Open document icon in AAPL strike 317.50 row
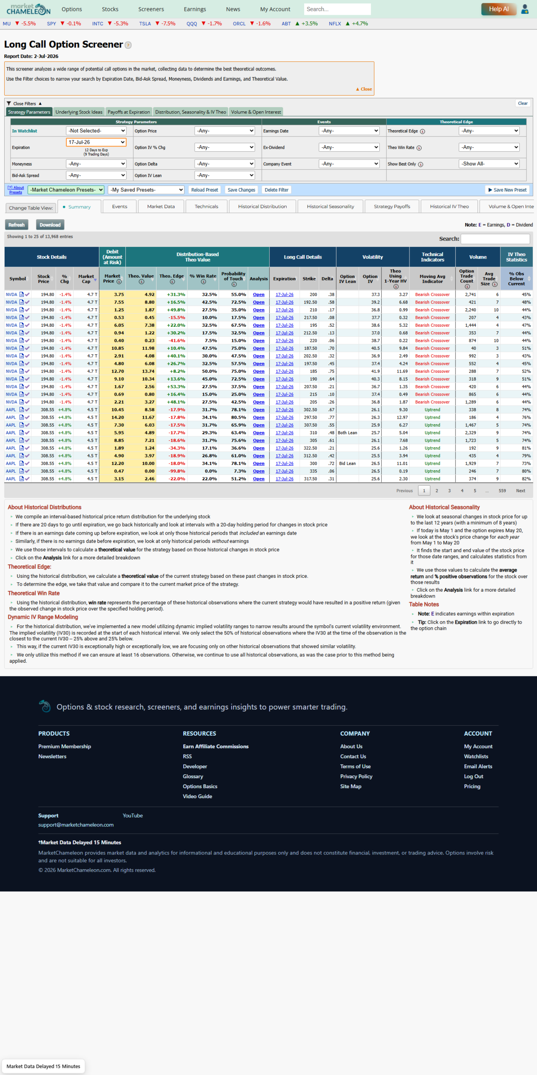Viewport: 537px width, 1075px height. pos(21,479)
